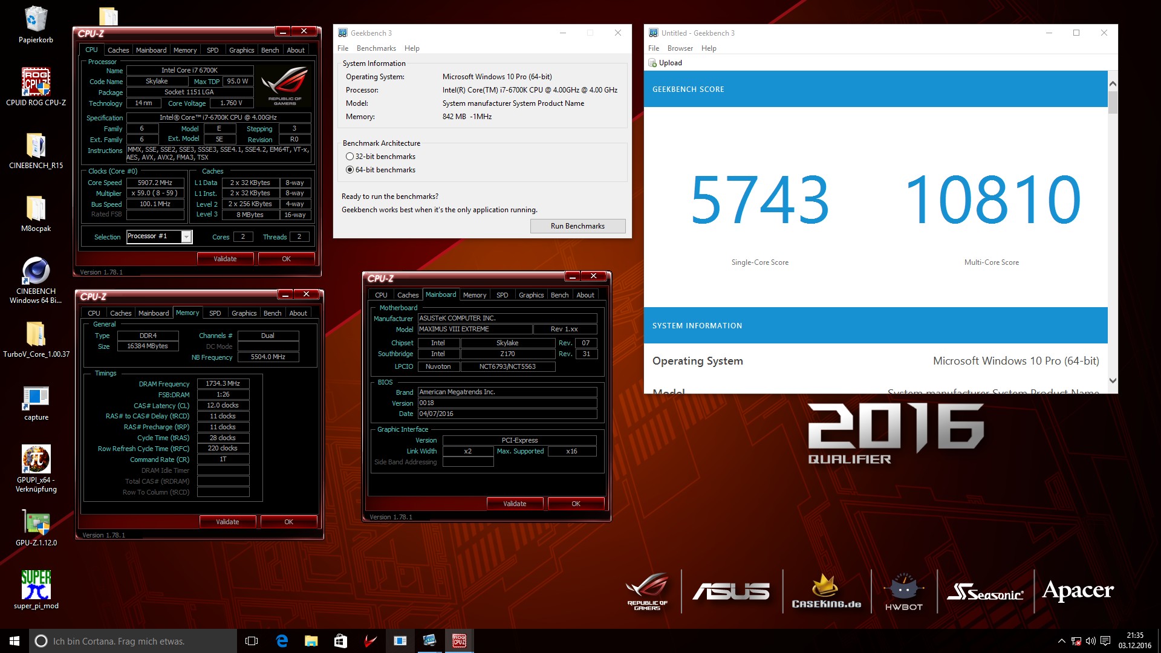
Task: Launch GPUPI_x64 shortcut icon
Action: click(x=36, y=469)
